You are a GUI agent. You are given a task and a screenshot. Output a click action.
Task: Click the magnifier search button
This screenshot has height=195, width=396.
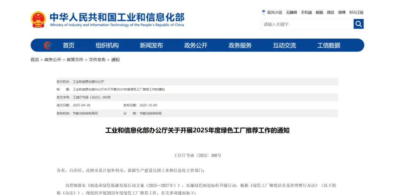click(359, 24)
